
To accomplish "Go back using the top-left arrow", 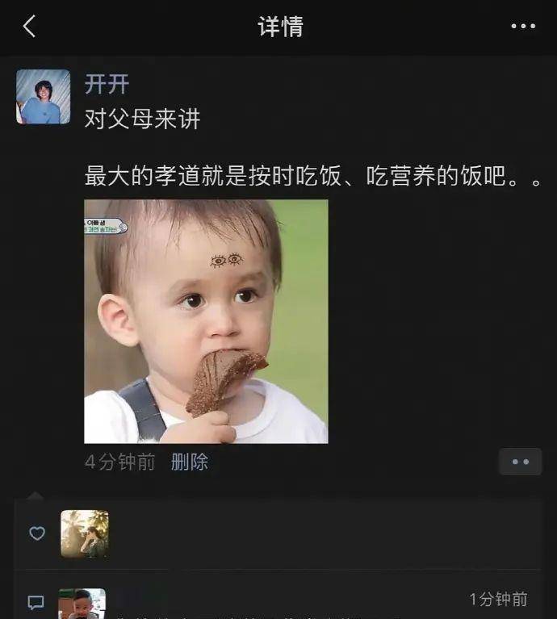I will (x=29, y=26).
